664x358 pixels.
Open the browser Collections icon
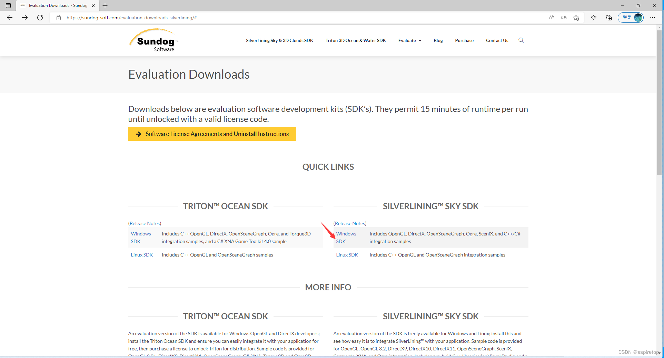point(609,18)
